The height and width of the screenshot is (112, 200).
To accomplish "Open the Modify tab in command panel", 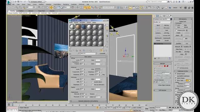I will pyautogui.click(x=157, y=16).
